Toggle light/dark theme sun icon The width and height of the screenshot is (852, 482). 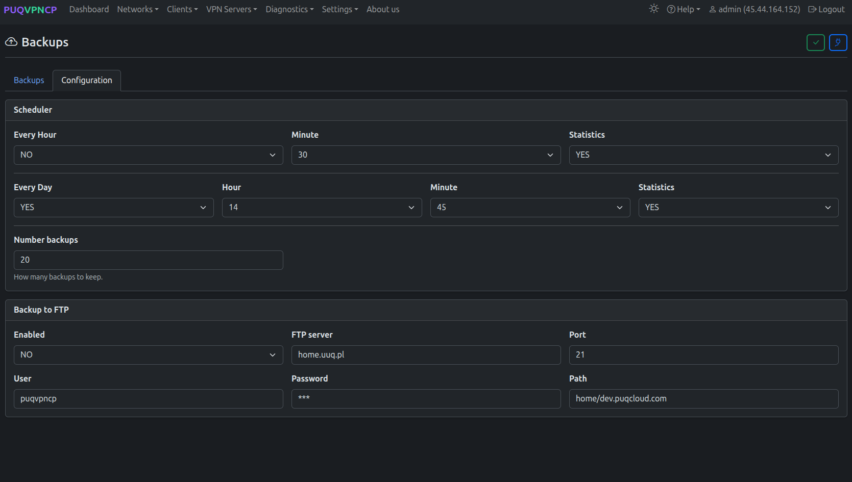point(653,9)
